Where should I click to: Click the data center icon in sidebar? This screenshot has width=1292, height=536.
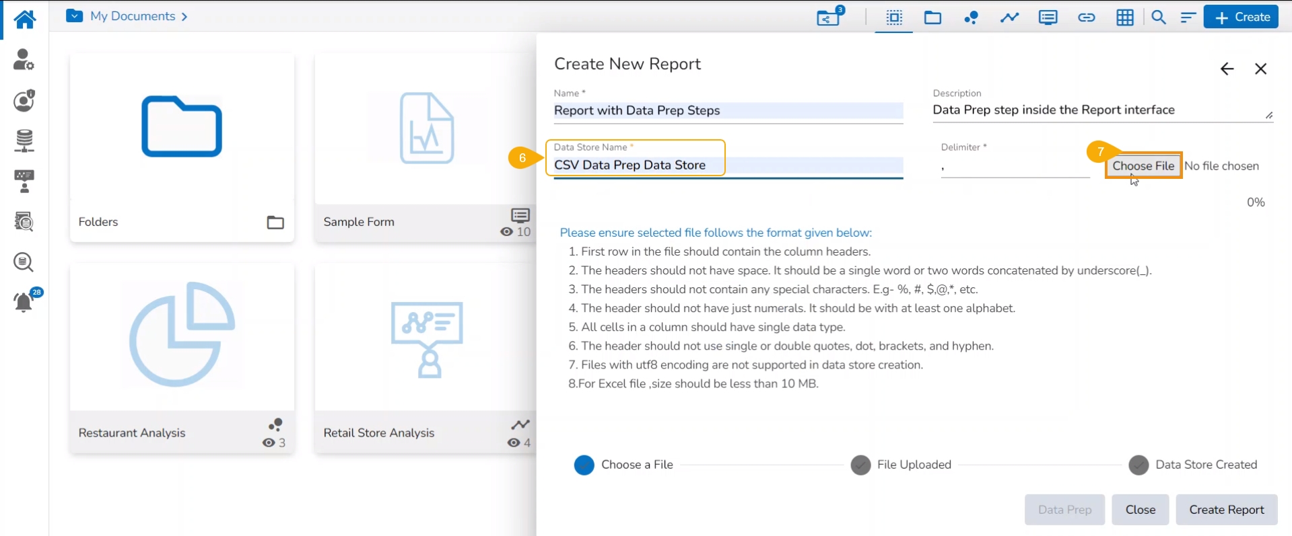(x=24, y=141)
